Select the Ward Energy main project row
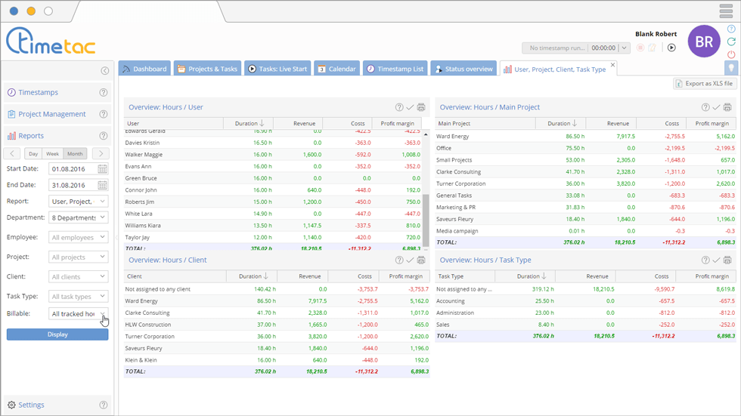Image resolution: width=741 pixels, height=416 pixels. pos(585,137)
